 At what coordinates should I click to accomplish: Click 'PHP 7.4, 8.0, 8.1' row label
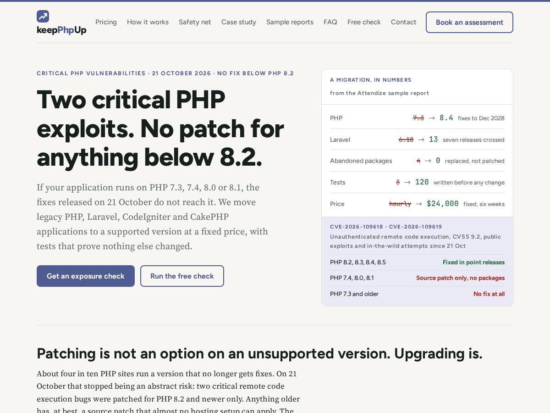352,278
